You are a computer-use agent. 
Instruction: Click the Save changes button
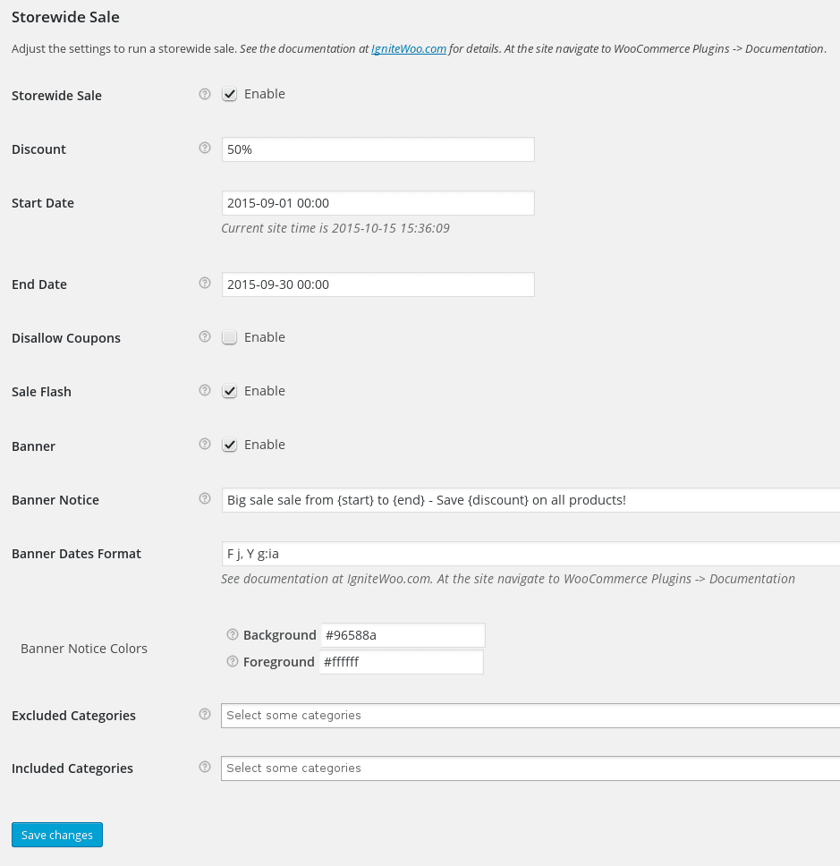click(x=57, y=835)
